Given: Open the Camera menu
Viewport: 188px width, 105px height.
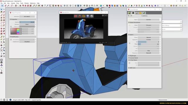Looking at the screenshot, I should coord(13,3).
